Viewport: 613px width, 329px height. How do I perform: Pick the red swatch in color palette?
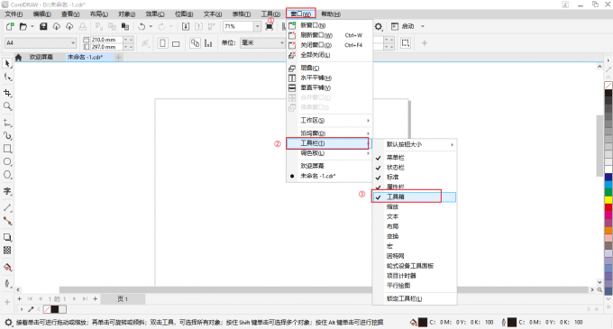(x=608, y=207)
